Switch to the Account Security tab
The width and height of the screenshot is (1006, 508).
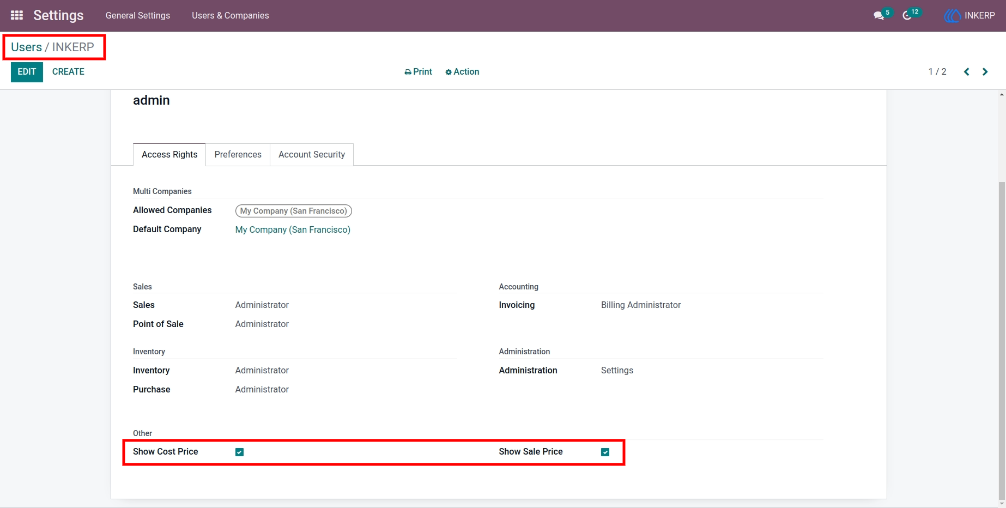point(312,155)
